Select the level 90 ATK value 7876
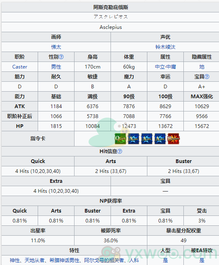Screen dimensions: 219x265 tap(129, 106)
